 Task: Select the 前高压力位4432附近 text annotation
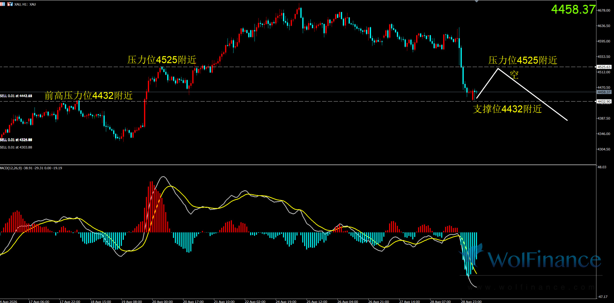(88, 95)
